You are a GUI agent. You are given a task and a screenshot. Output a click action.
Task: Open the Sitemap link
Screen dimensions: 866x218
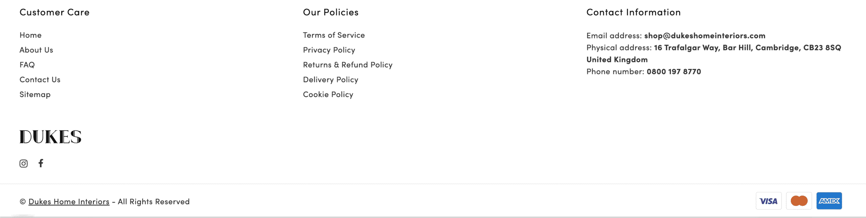coord(35,95)
